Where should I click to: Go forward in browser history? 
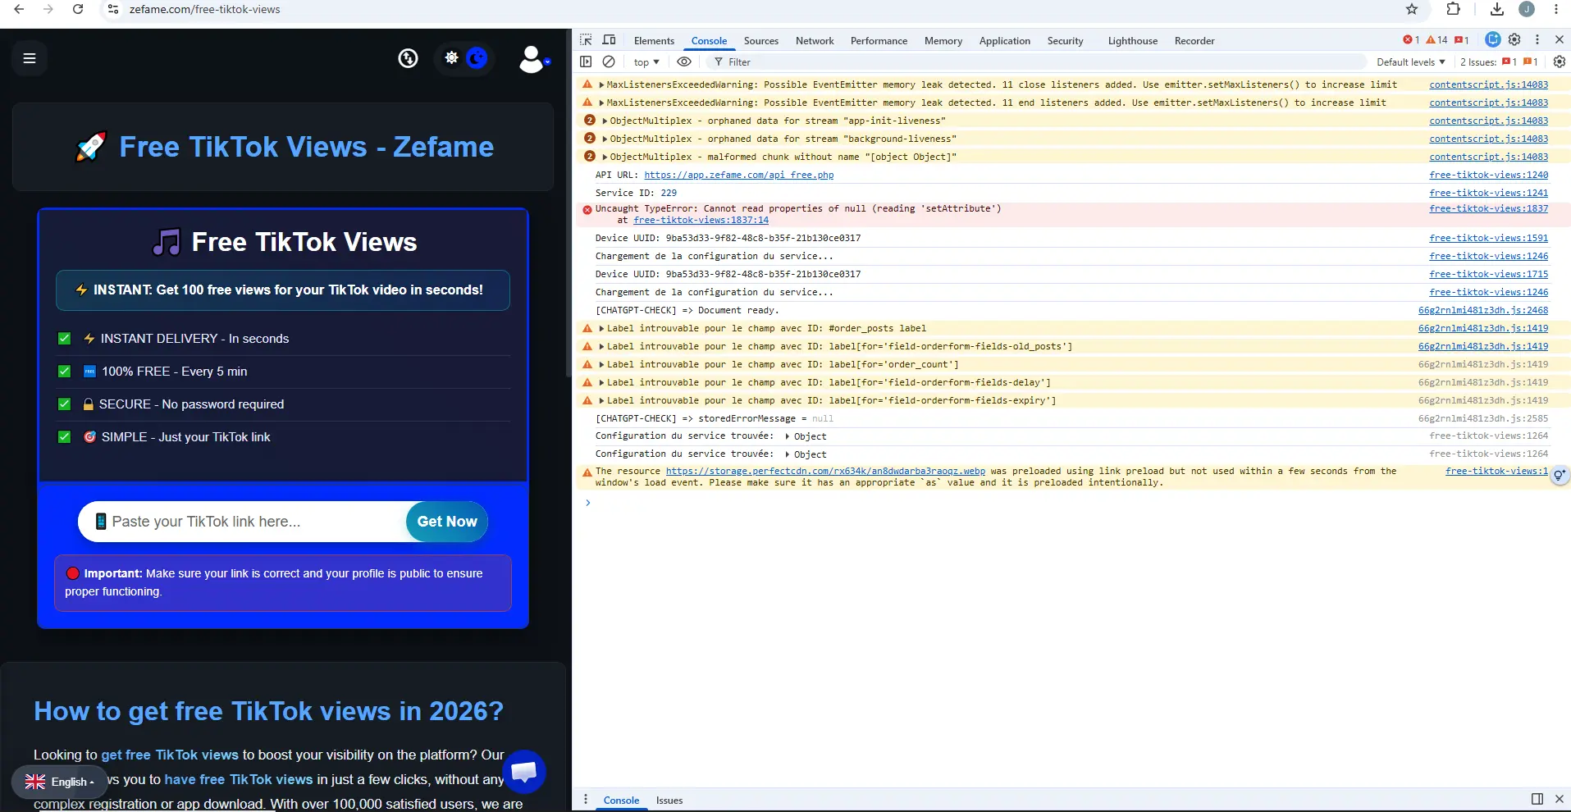[x=48, y=9]
